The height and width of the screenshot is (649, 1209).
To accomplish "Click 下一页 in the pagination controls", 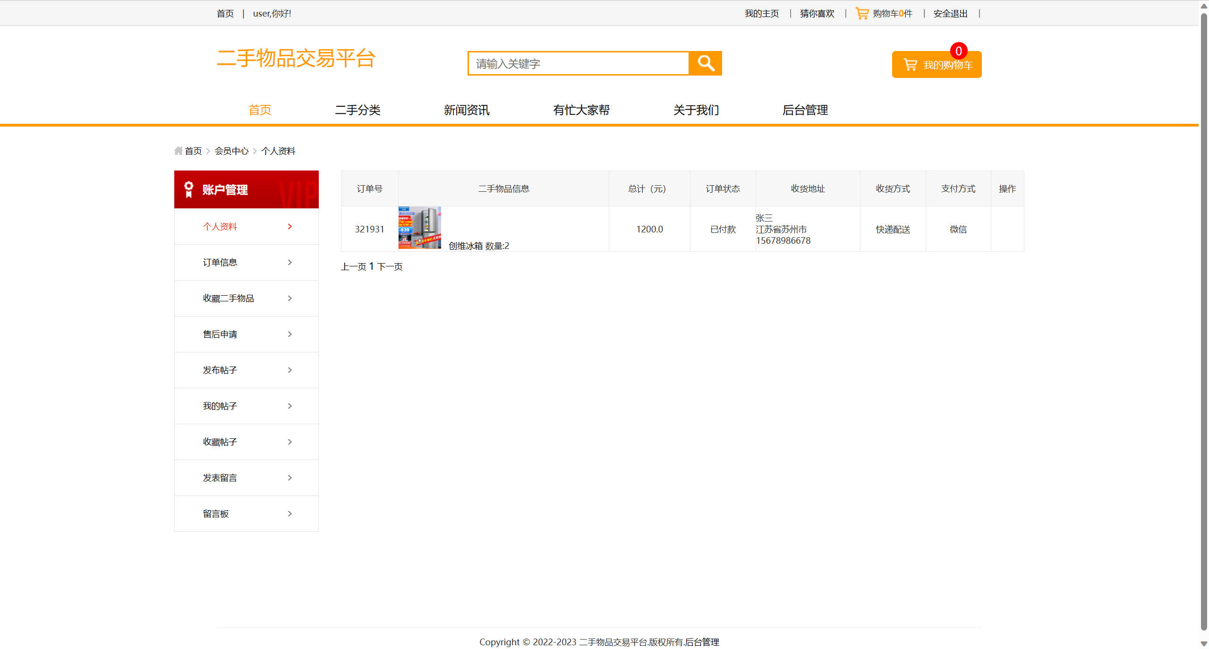I will tap(390, 266).
